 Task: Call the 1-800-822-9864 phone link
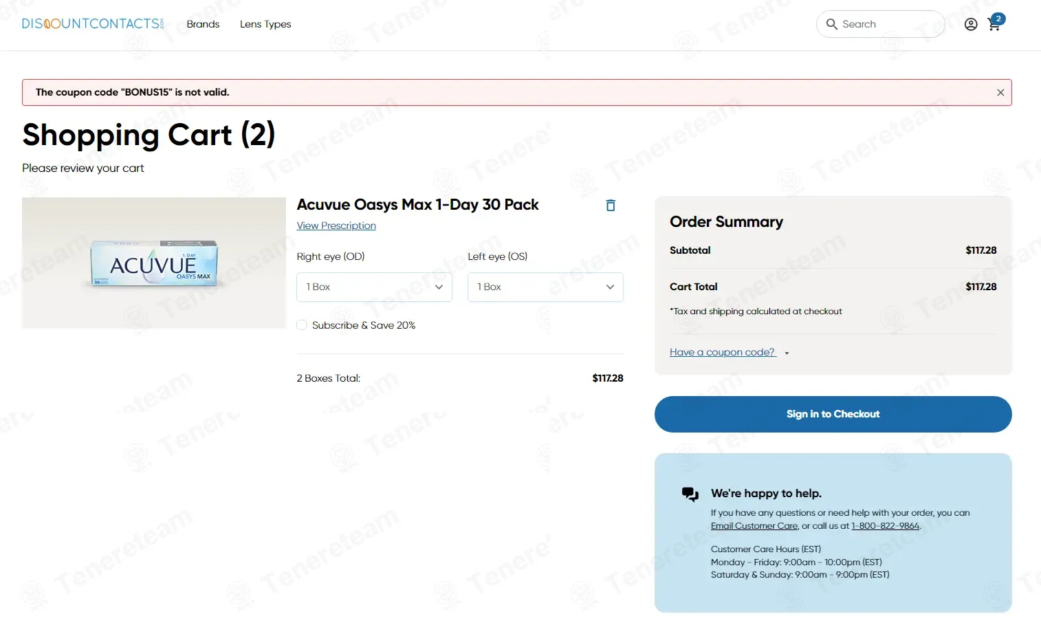(x=885, y=526)
